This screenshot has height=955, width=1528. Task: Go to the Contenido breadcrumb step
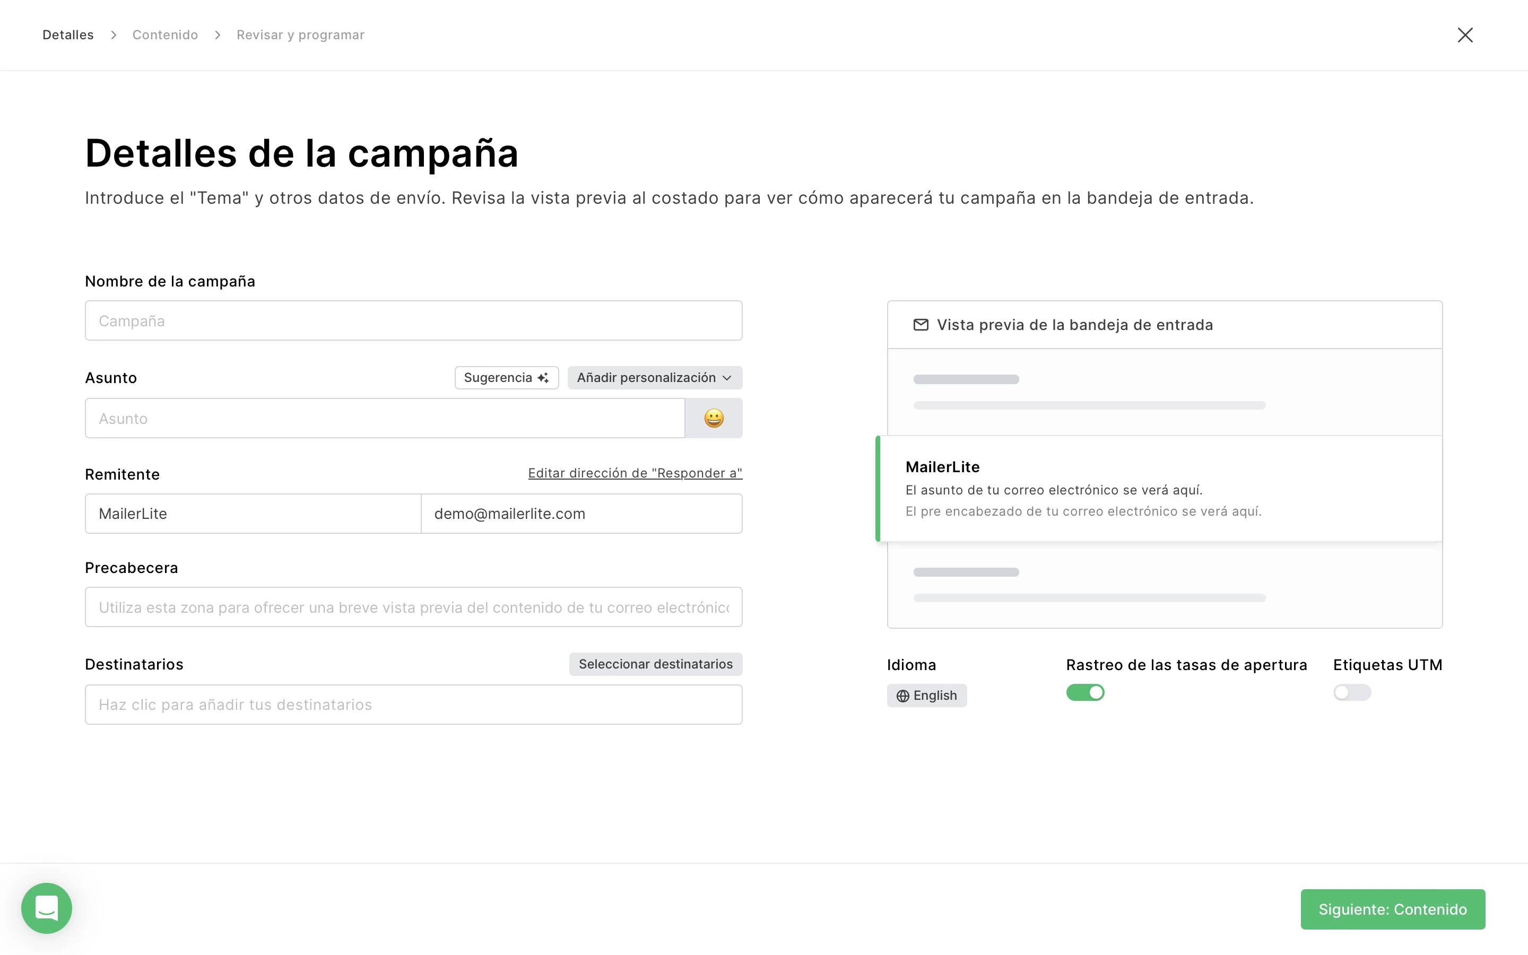click(x=165, y=34)
